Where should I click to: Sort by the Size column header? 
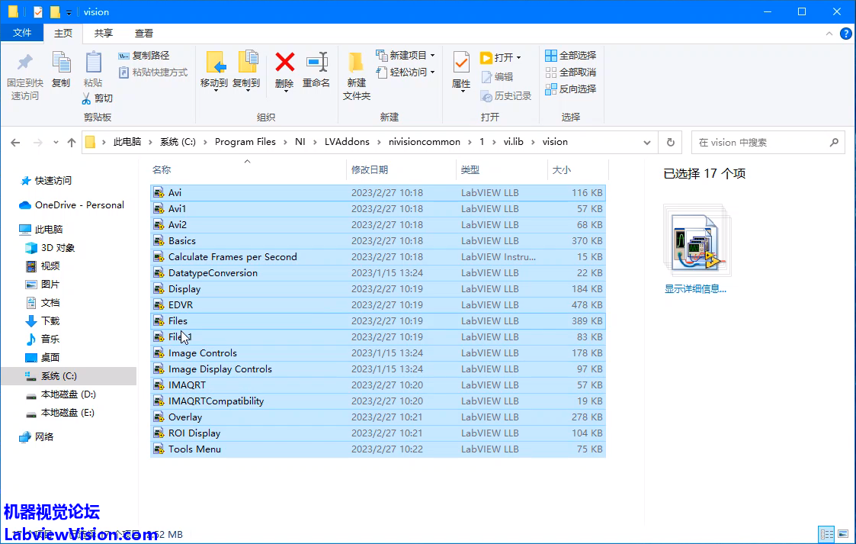point(578,170)
